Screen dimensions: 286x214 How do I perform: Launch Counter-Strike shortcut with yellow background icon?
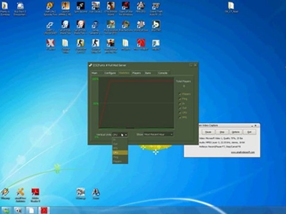click(x=80, y=45)
